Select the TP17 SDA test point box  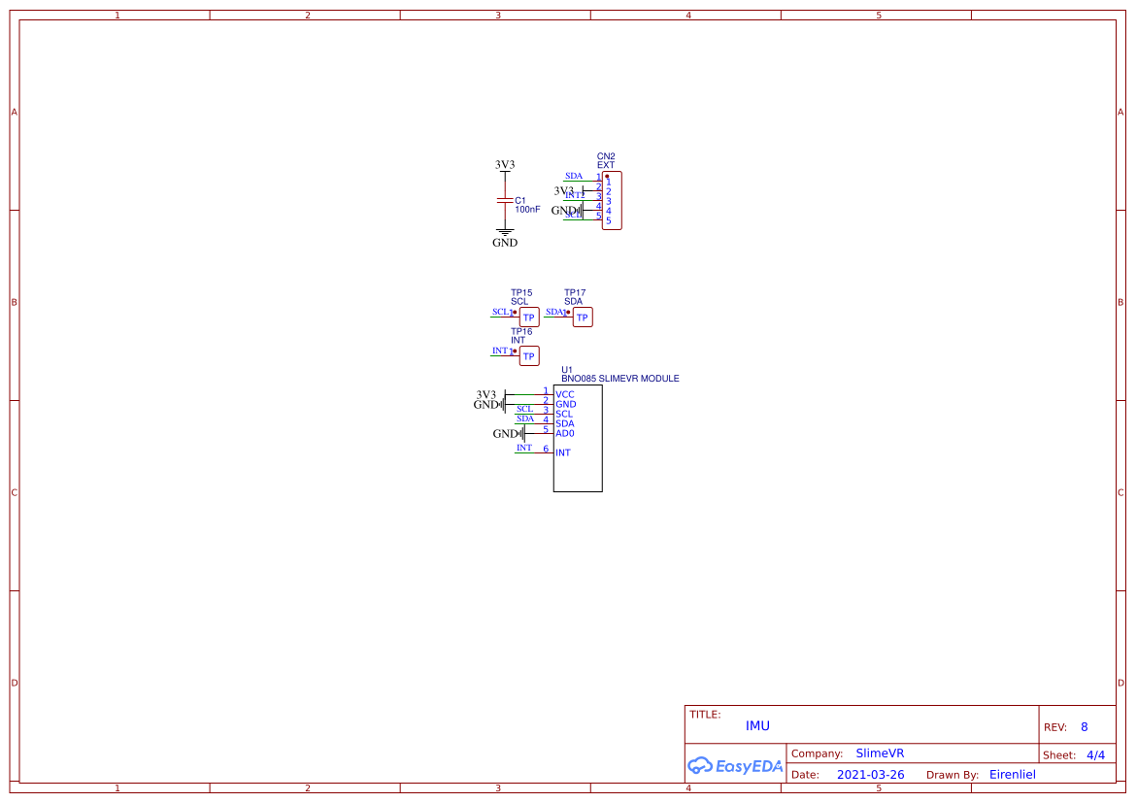[583, 318]
